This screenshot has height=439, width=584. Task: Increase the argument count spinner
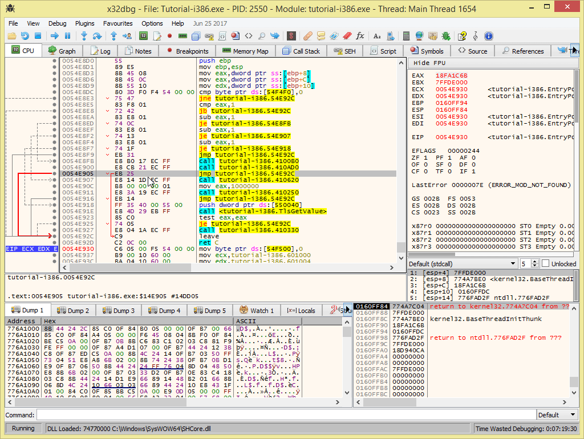coord(534,262)
